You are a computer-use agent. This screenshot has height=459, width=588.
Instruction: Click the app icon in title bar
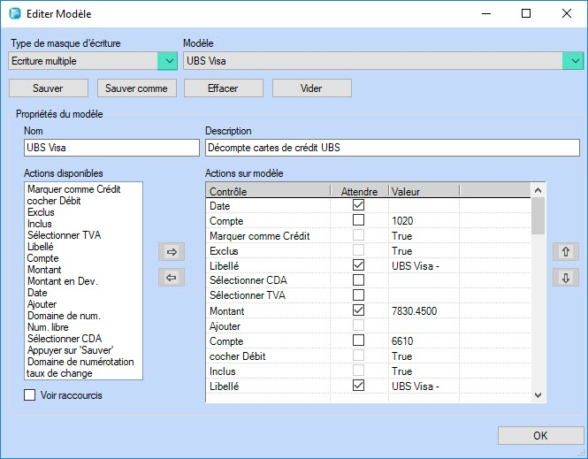click(14, 14)
